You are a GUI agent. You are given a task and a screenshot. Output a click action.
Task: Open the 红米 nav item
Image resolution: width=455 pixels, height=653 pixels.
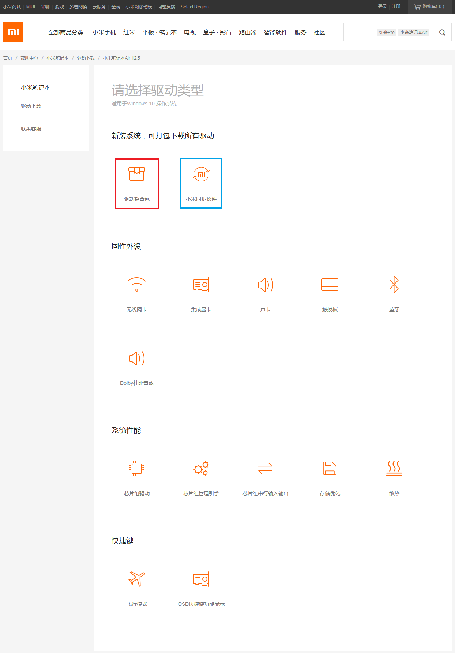point(129,33)
